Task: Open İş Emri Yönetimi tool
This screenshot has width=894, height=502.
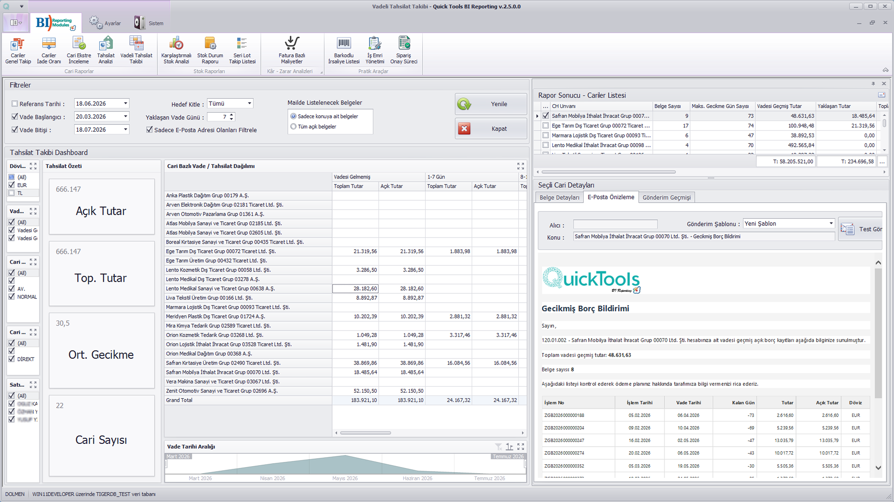Action: click(x=375, y=50)
